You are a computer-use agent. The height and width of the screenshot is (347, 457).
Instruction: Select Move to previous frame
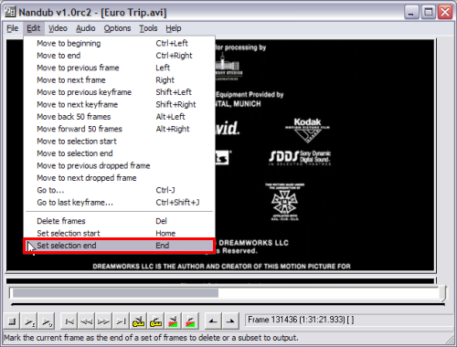point(119,68)
